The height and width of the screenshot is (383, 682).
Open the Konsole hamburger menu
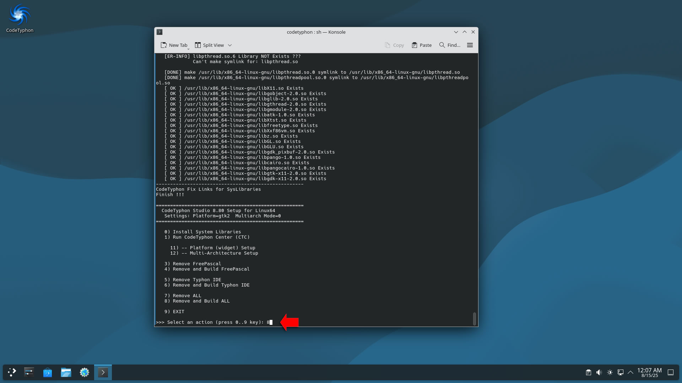click(x=470, y=45)
